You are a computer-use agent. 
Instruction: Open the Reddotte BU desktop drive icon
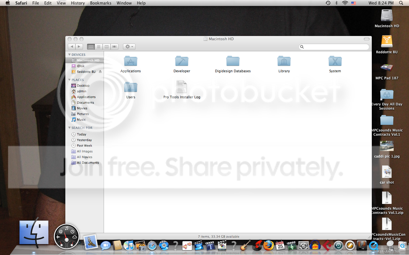pos(387,41)
